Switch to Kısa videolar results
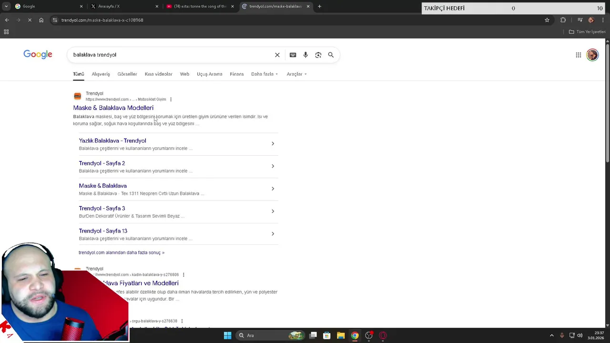 click(158, 74)
